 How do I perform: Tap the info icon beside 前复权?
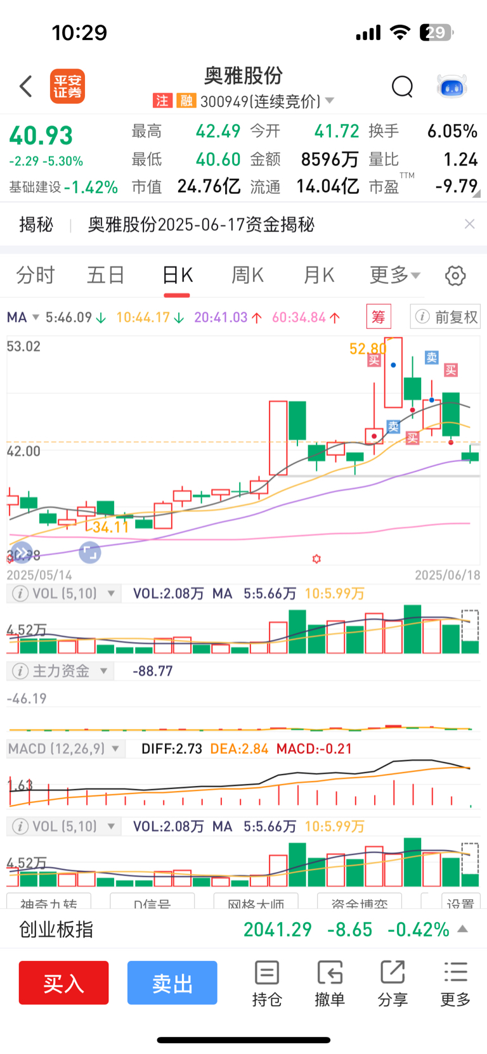point(422,317)
